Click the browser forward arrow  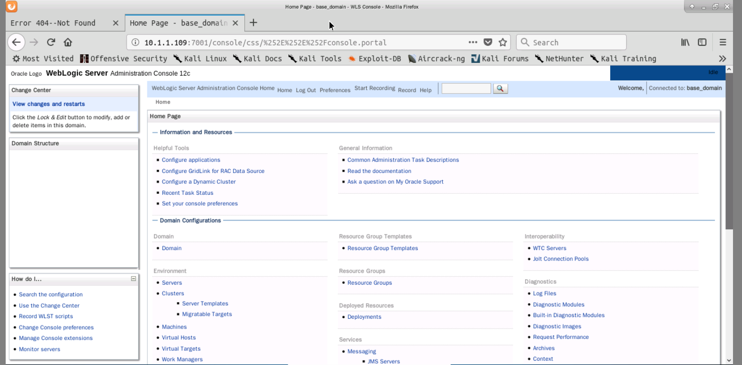pos(34,42)
